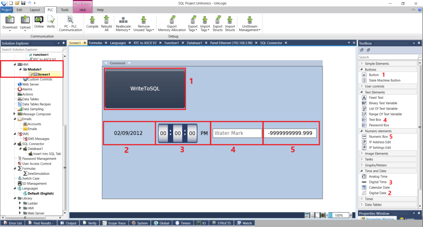Pick the State Machine Button element
Image resolution: width=423 pixels, height=227 pixels.
tap(385, 81)
